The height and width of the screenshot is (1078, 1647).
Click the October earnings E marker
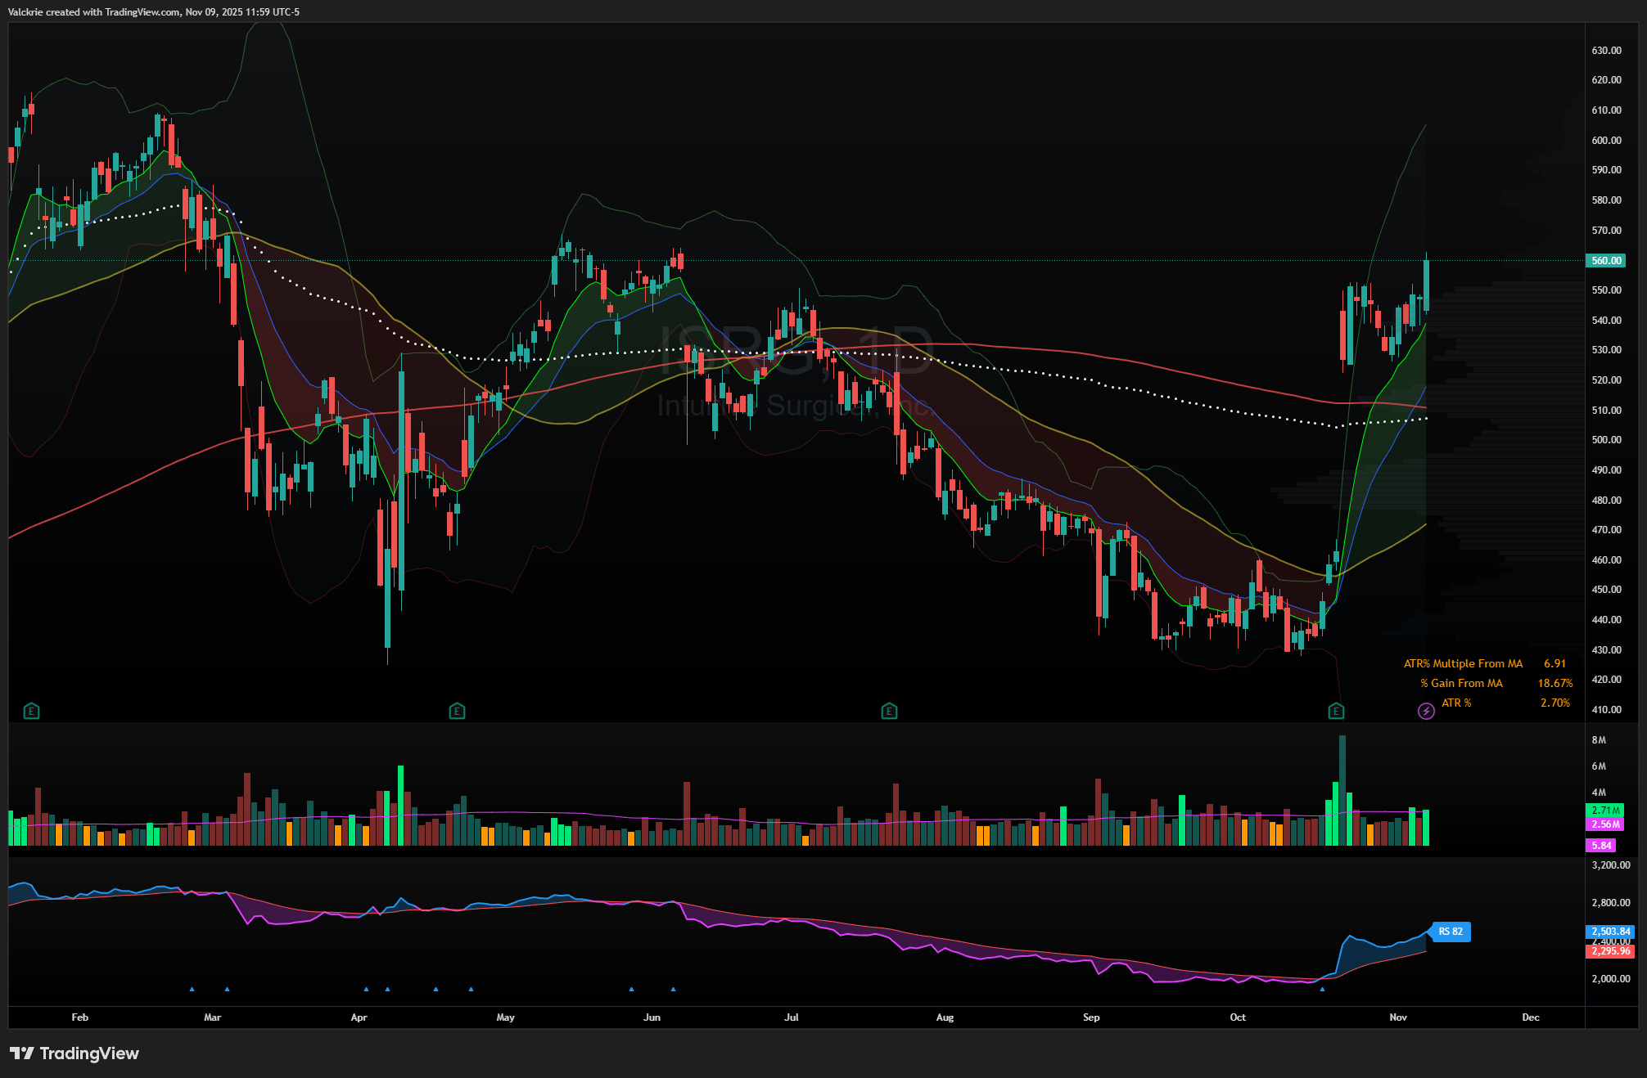point(1336,711)
